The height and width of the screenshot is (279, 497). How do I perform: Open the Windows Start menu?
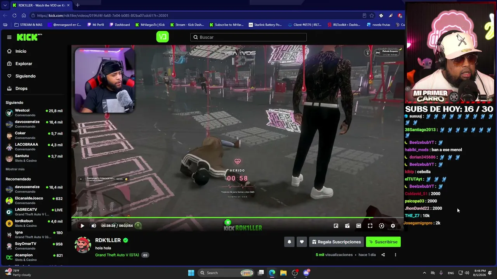tap(191, 273)
